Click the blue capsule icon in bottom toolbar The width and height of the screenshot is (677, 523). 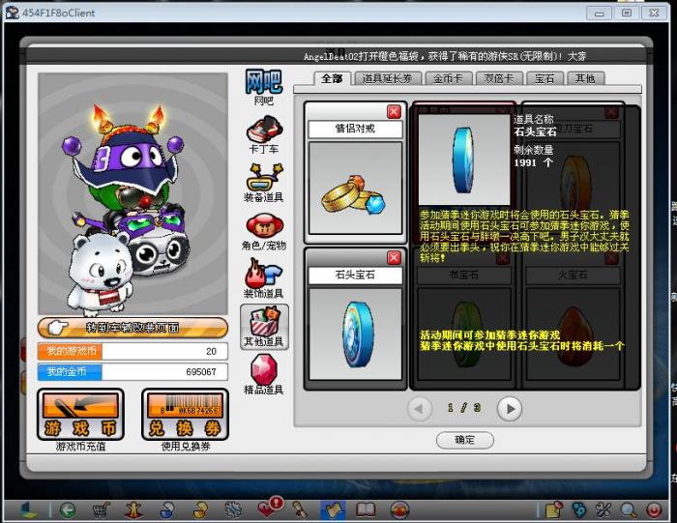167,510
